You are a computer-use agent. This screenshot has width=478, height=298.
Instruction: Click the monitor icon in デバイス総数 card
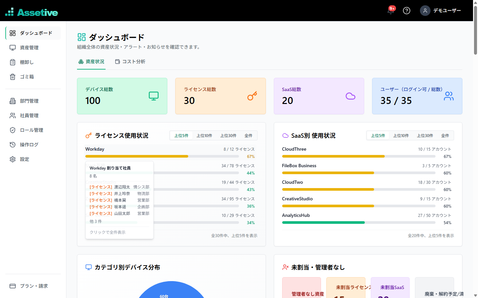tap(154, 96)
